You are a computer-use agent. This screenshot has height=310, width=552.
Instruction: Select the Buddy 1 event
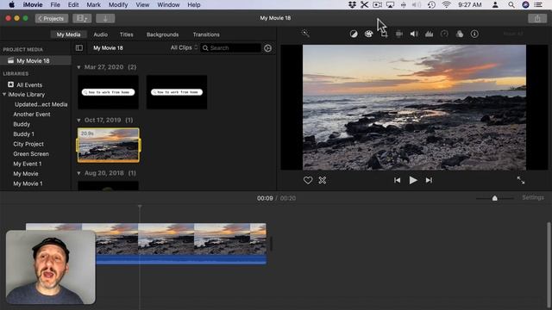click(23, 134)
